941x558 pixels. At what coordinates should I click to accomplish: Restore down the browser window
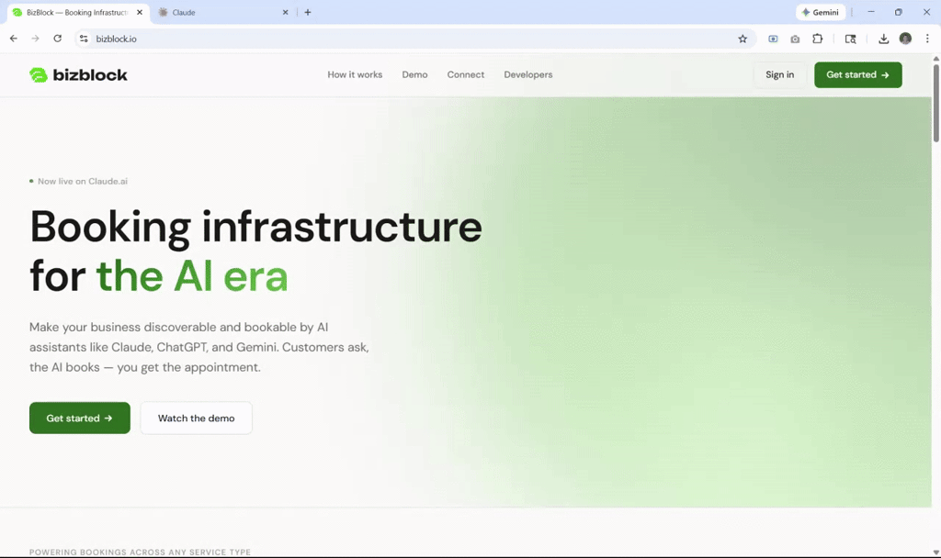pos(899,12)
